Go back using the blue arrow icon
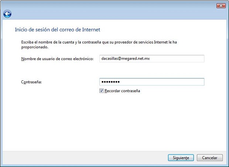The image size is (229, 167). (7, 14)
